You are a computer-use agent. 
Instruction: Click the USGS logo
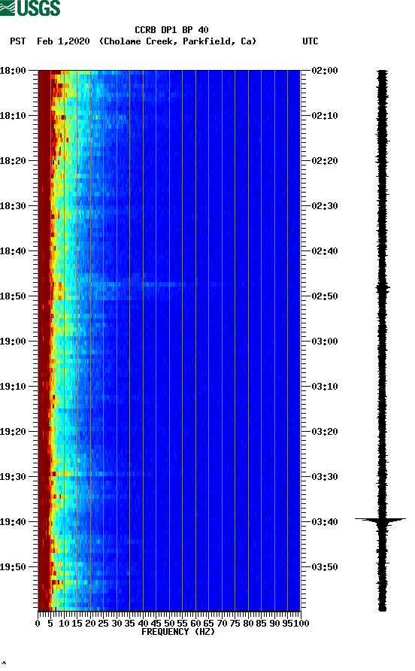(x=30, y=8)
